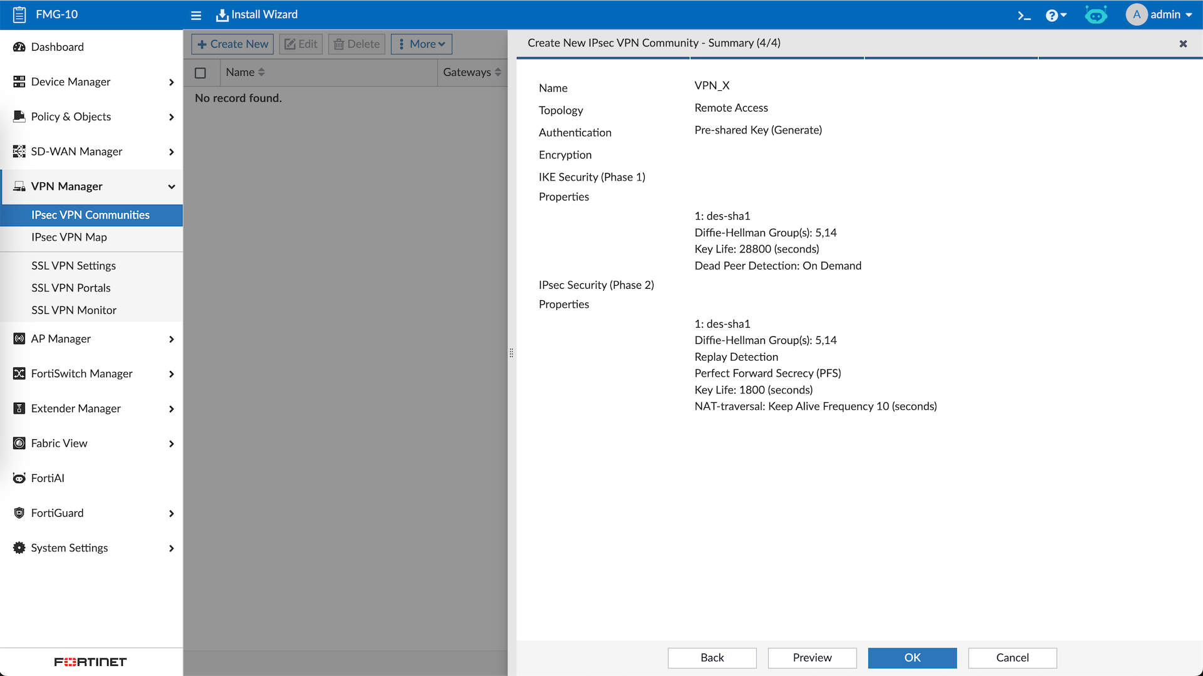Click the Back button in wizard
This screenshot has width=1203, height=676.
click(712, 657)
